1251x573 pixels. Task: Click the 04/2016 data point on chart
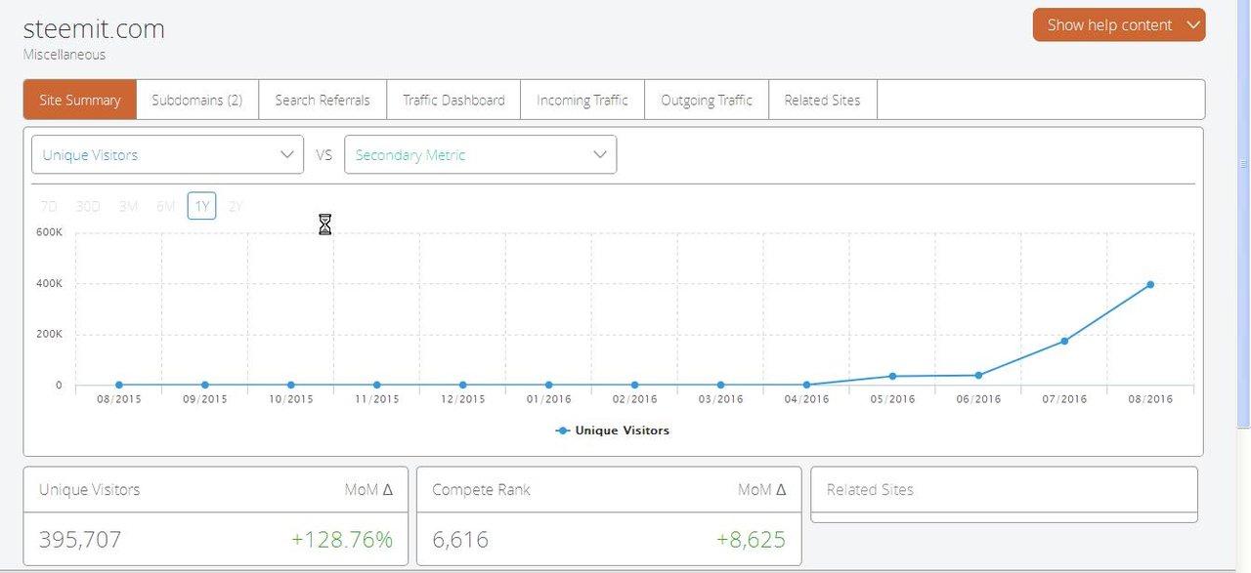click(x=806, y=385)
